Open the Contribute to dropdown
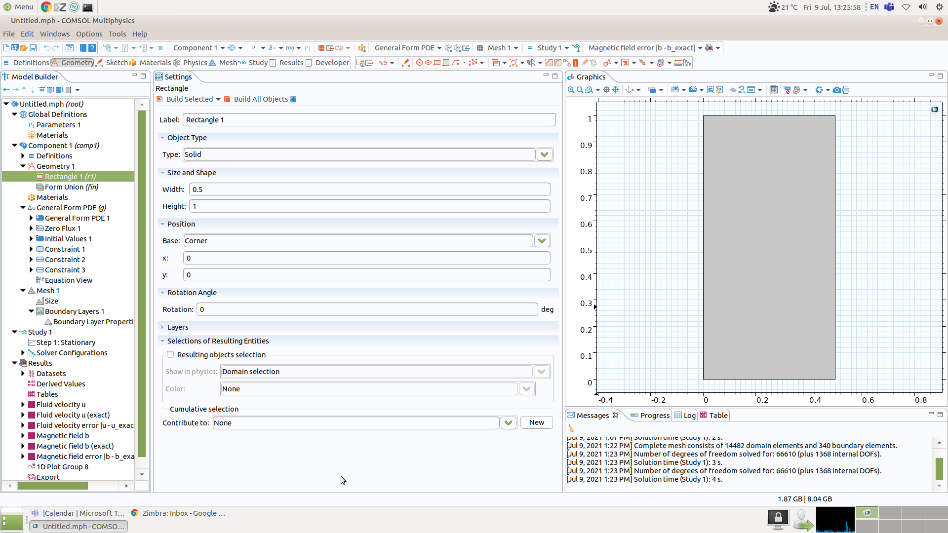948x533 pixels. point(508,423)
